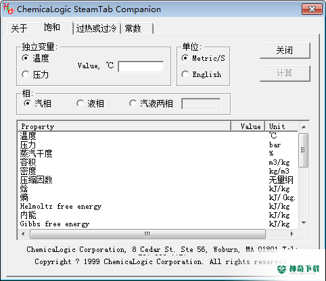
Task: Select the 压力 radio button
Action: [35, 74]
